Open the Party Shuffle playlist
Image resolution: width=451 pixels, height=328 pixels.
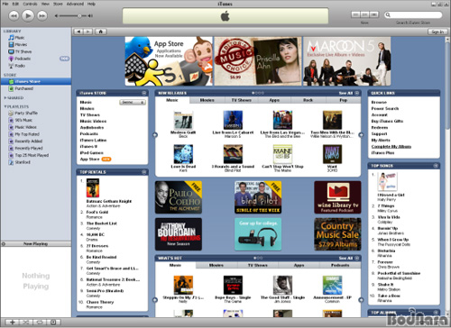26,114
